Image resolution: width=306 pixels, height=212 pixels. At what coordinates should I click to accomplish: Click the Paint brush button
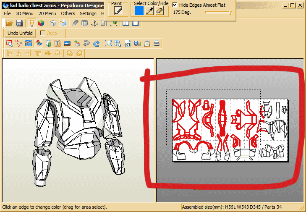118,11
